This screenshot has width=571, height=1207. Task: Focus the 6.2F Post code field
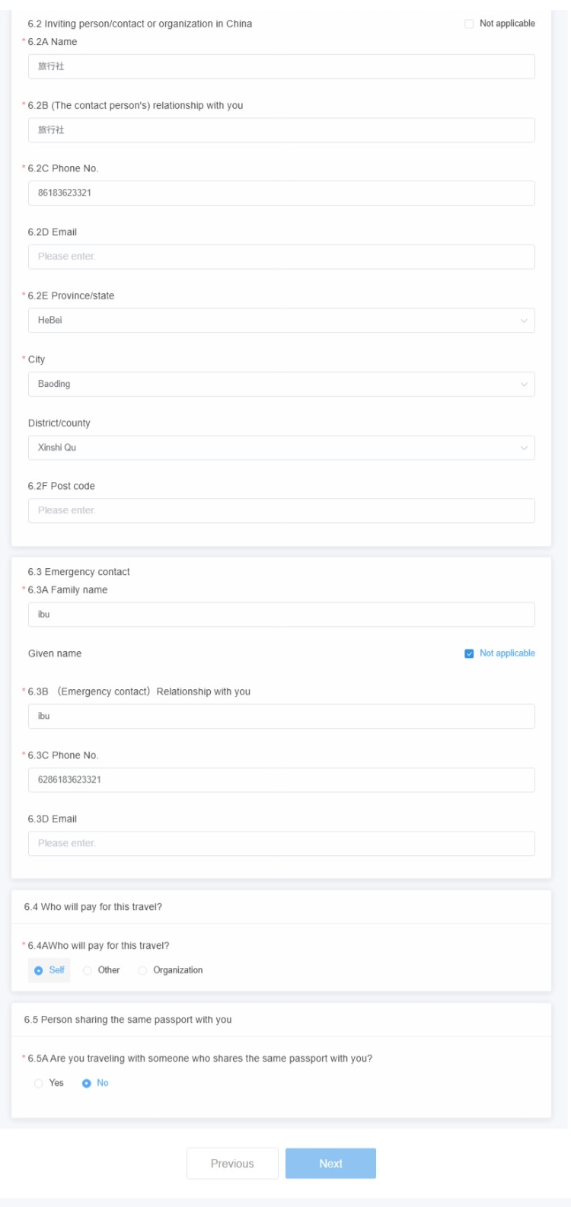pyautogui.click(x=281, y=511)
